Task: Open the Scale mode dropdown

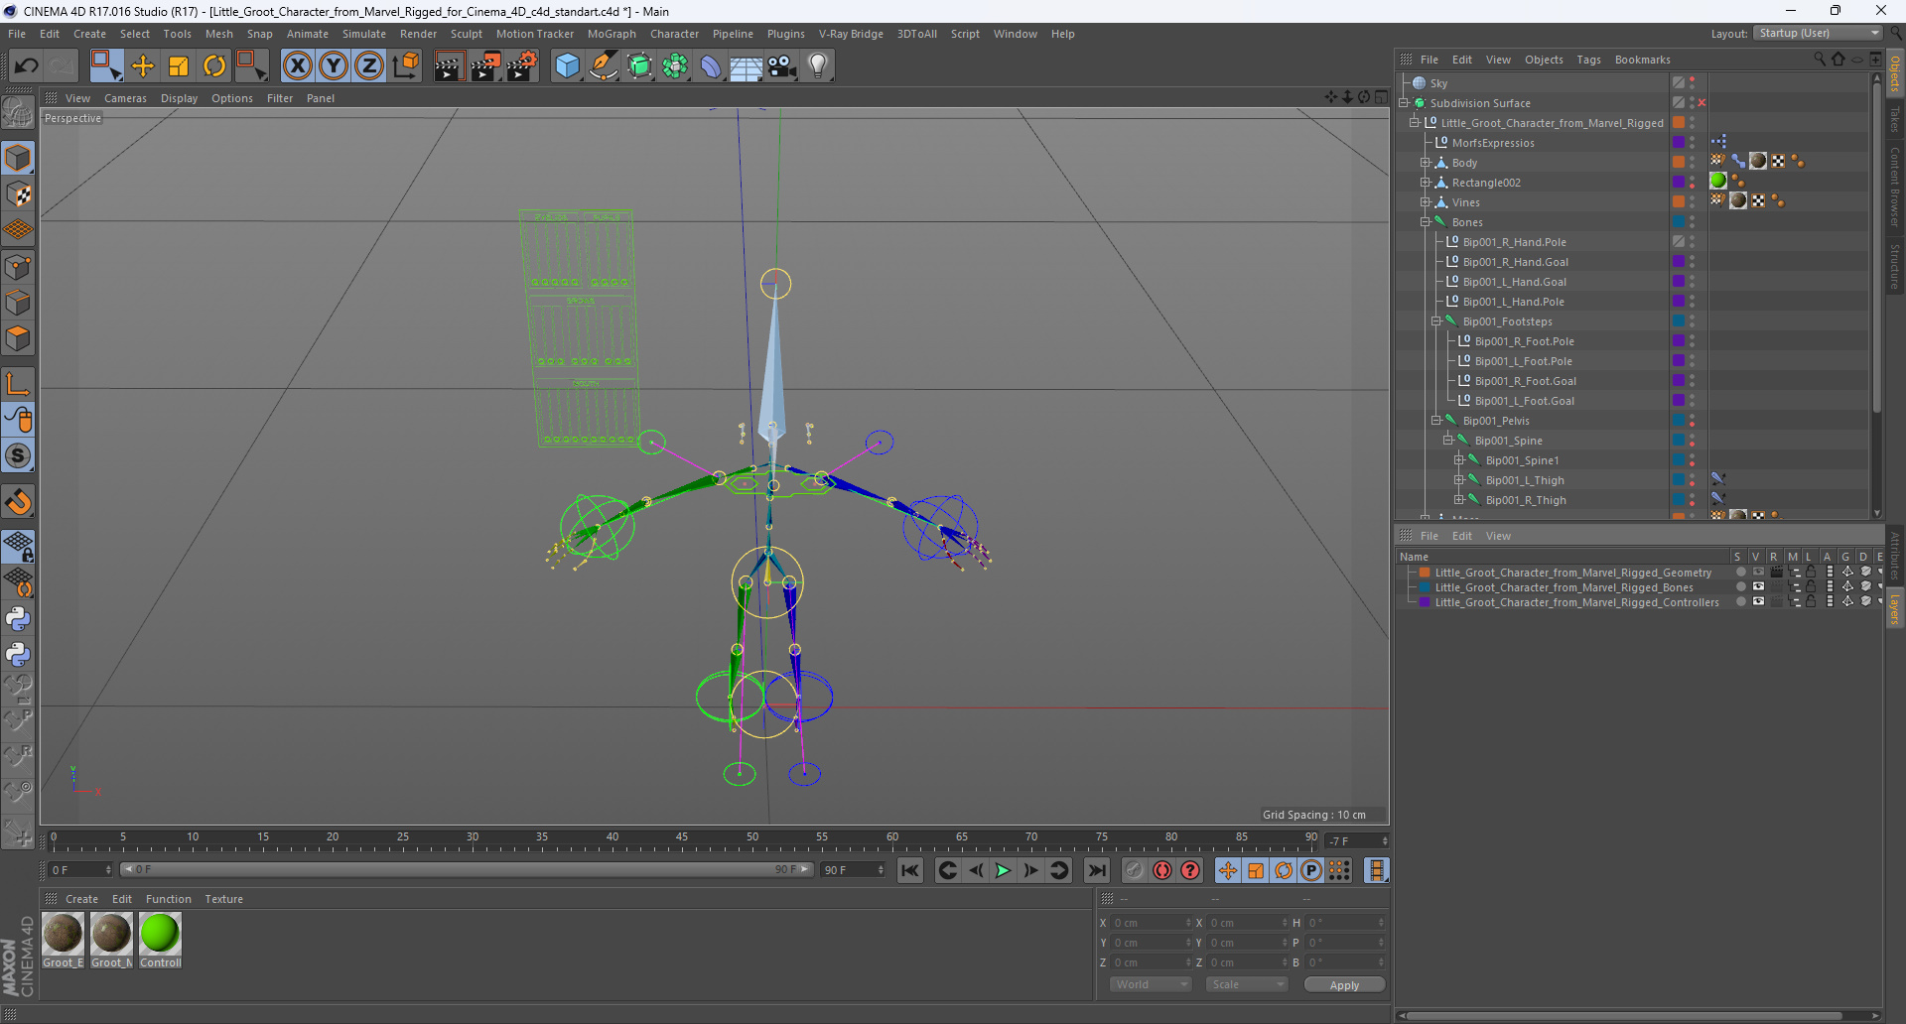Action: 1247,984
